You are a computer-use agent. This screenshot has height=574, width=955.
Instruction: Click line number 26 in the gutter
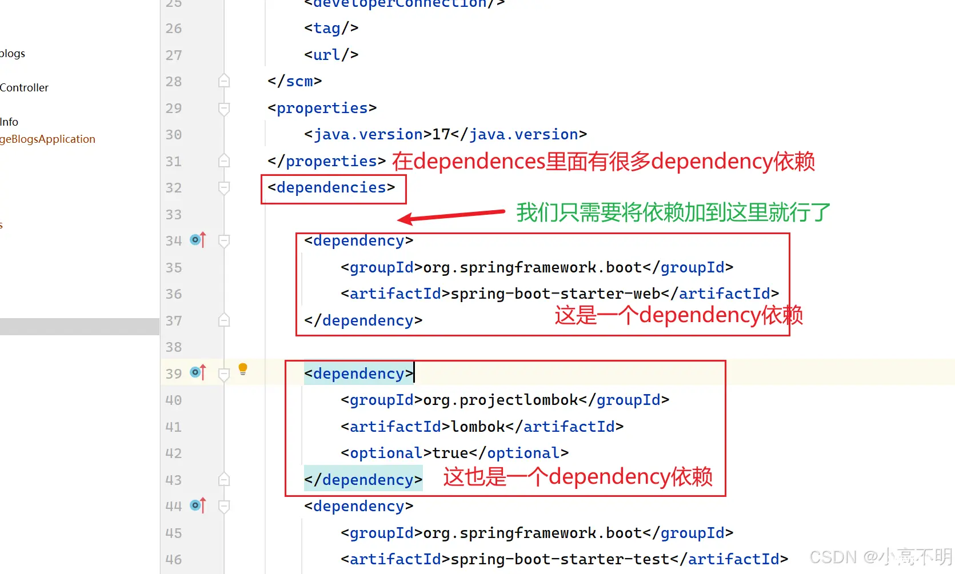[x=174, y=29]
